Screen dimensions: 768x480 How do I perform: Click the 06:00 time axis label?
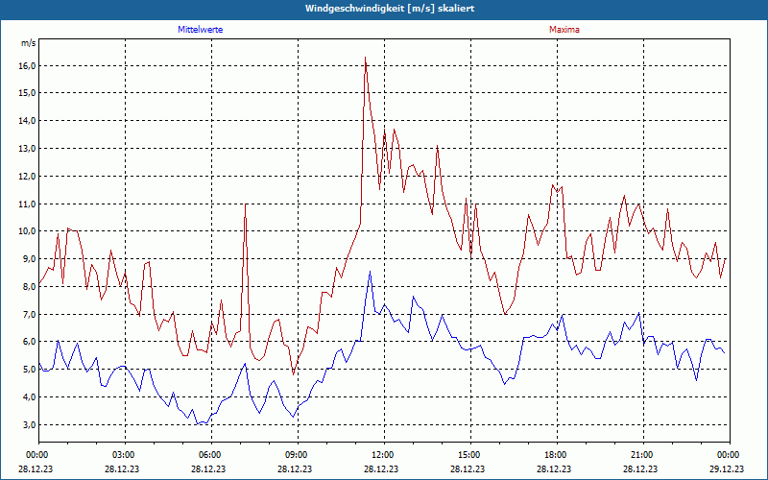[208, 455]
